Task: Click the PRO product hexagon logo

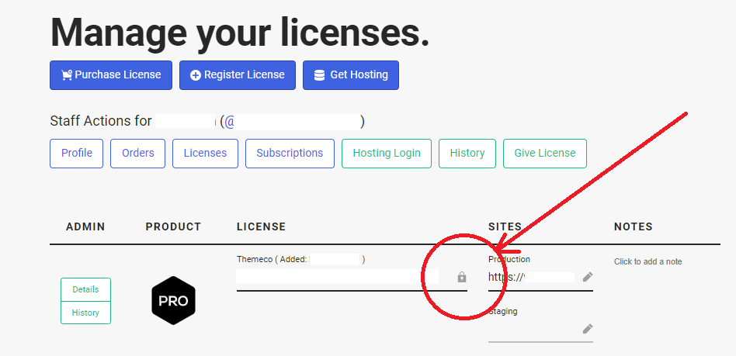Action: tap(174, 301)
